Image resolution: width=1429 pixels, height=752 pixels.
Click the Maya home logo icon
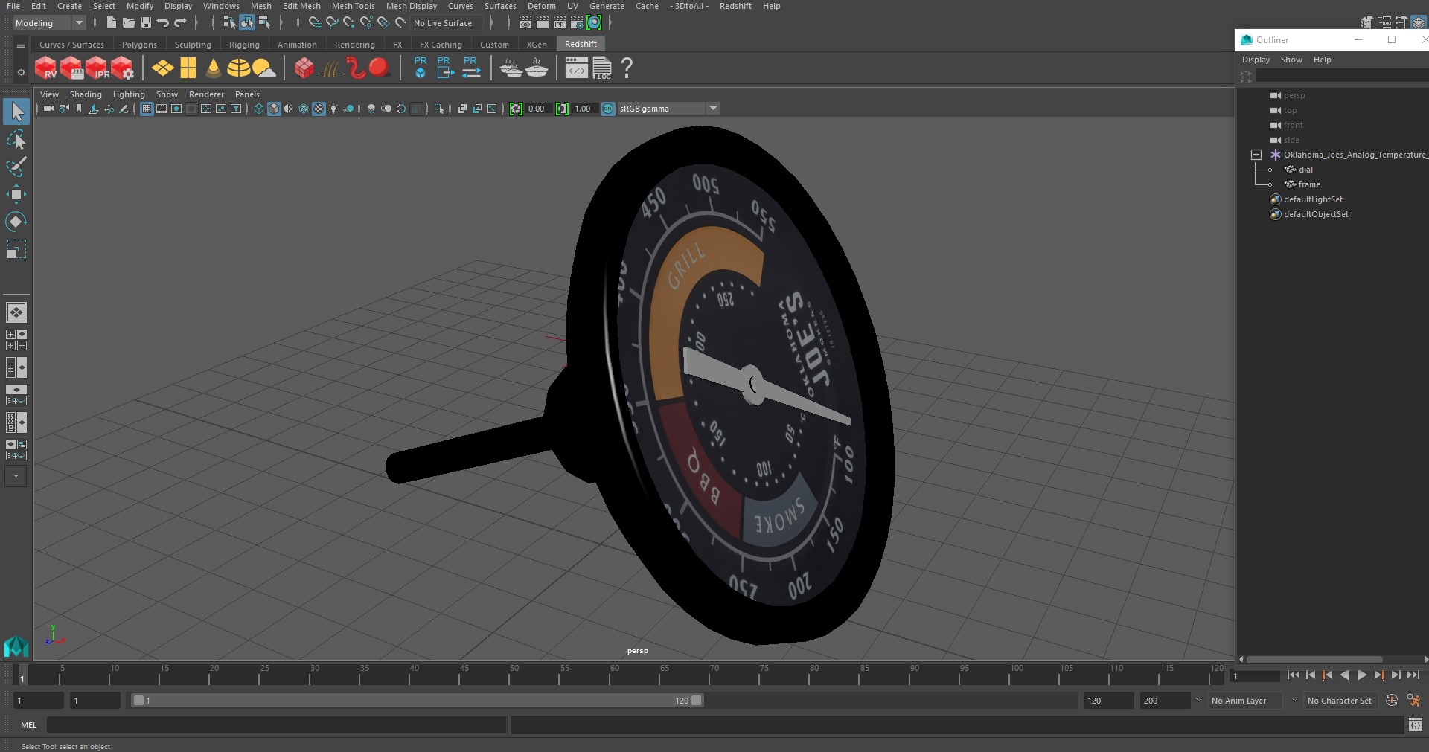[16, 646]
